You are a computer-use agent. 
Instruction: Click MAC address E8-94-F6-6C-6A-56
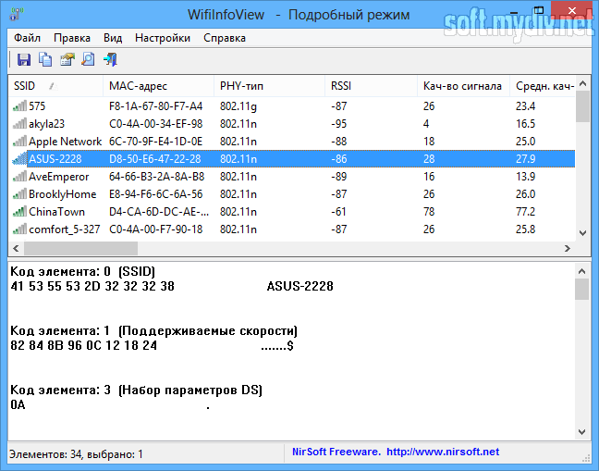pyautogui.click(x=156, y=193)
